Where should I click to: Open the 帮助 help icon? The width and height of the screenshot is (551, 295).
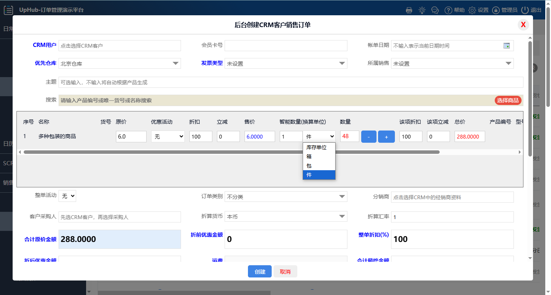pyautogui.click(x=448, y=10)
